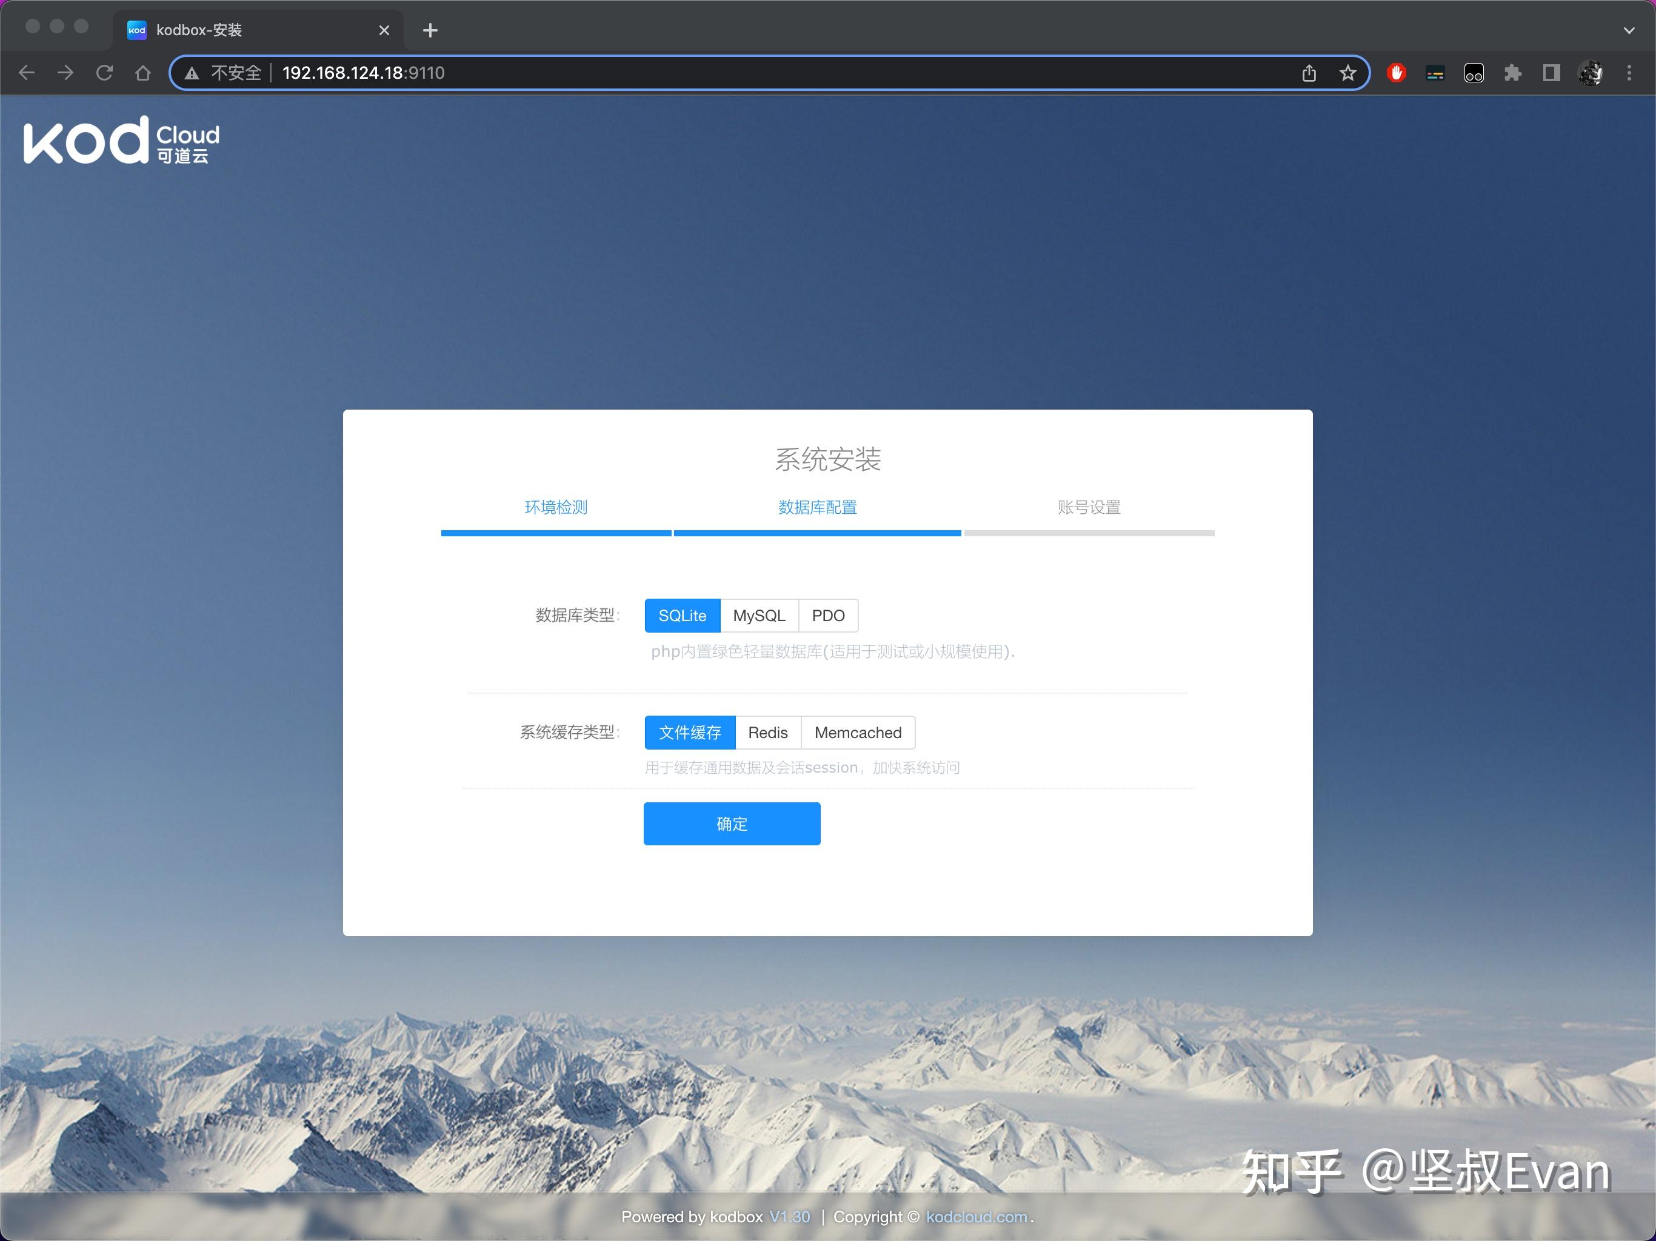Open the browser extensions puzzle icon
Viewport: 1656px width, 1241px height.
(1513, 73)
